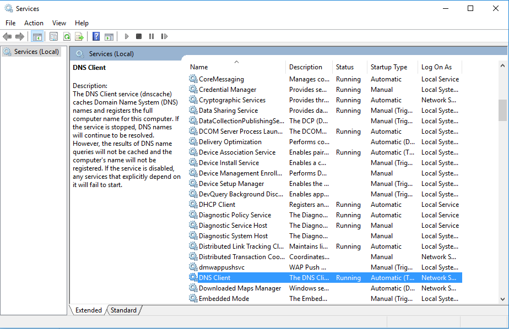Switch to the Standard tab
The image size is (509, 329).
(123, 310)
